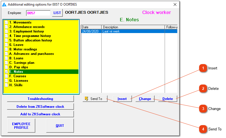Image resolution: width=226 pixels, height=138 pixels.
Task: Click the page icon beside 6. Leave
Action: pyautogui.click(x=6, y=45)
